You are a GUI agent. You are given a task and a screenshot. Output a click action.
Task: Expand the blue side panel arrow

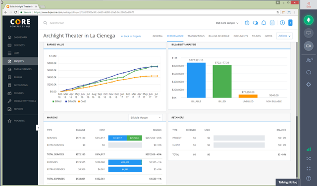click(290, 23)
